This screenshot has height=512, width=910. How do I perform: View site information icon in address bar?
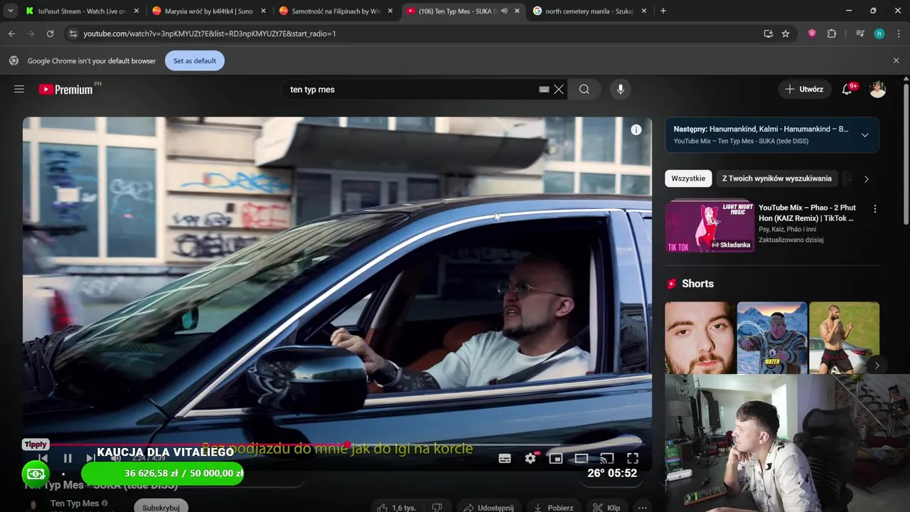click(73, 33)
